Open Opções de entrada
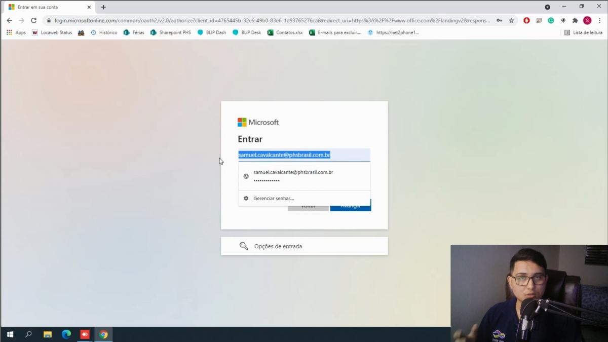The width and height of the screenshot is (608, 342). point(304,246)
